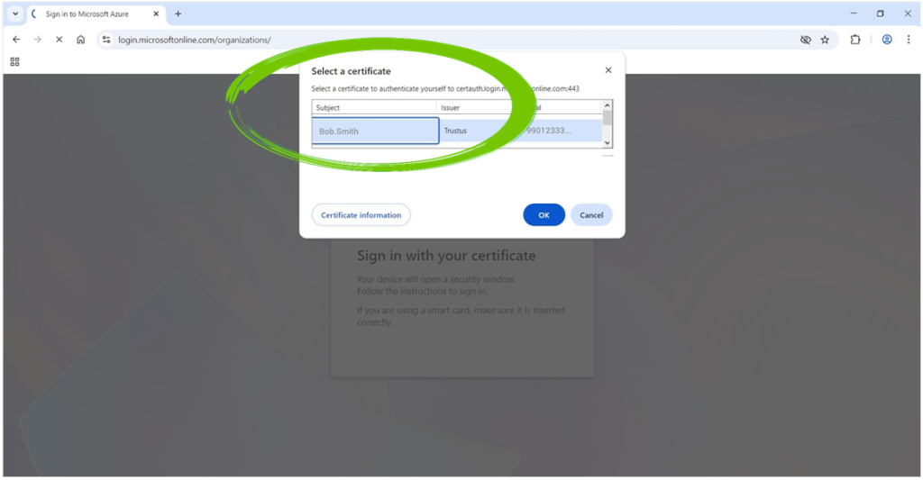
Task: Open the Extensions puzzle icon
Action: pyautogui.click(x=855, y=40)
